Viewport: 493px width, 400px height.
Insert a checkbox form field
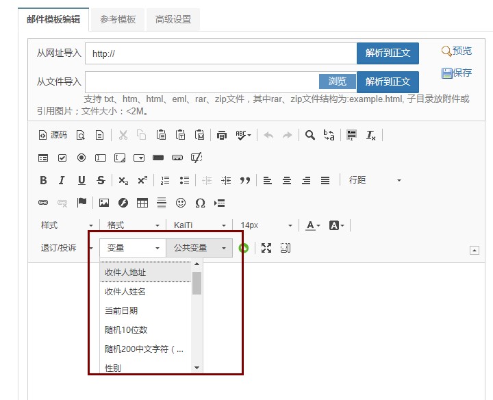pyautogui.click(x=62, y=158)
